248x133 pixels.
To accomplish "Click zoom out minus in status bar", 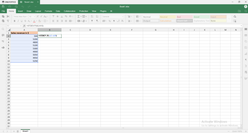I will pyautogui.click(x=229, y=131).
